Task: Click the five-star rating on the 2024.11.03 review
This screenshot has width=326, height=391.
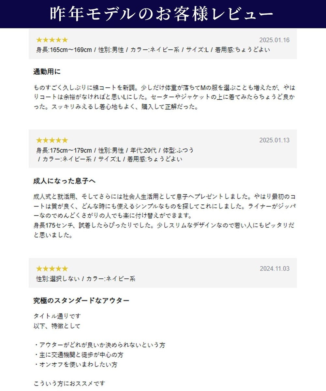Action: tap(52, 269)
